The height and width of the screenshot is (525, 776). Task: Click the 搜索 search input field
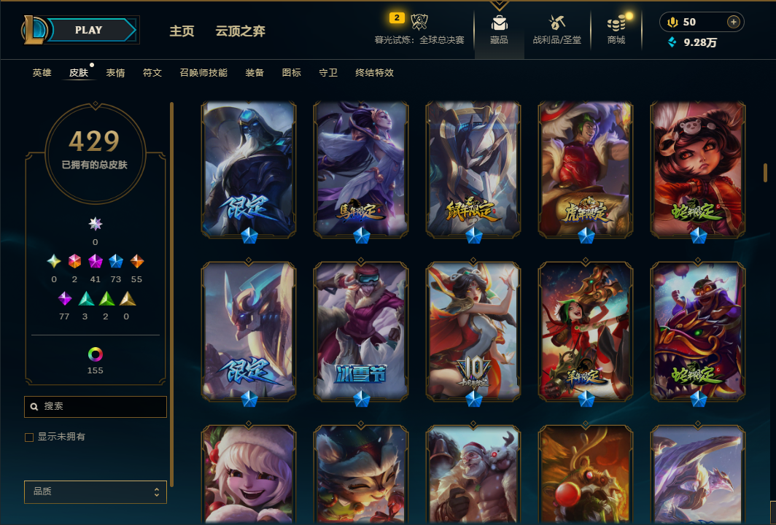(x=95, y=406)
